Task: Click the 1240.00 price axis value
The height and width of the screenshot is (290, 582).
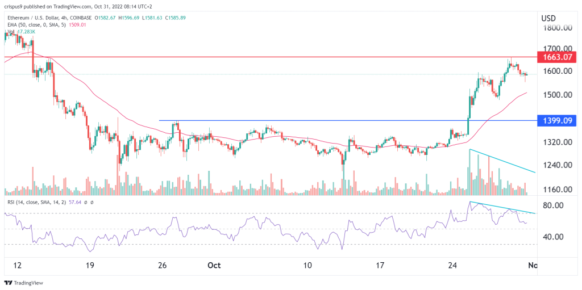Action: pos(556,165)
